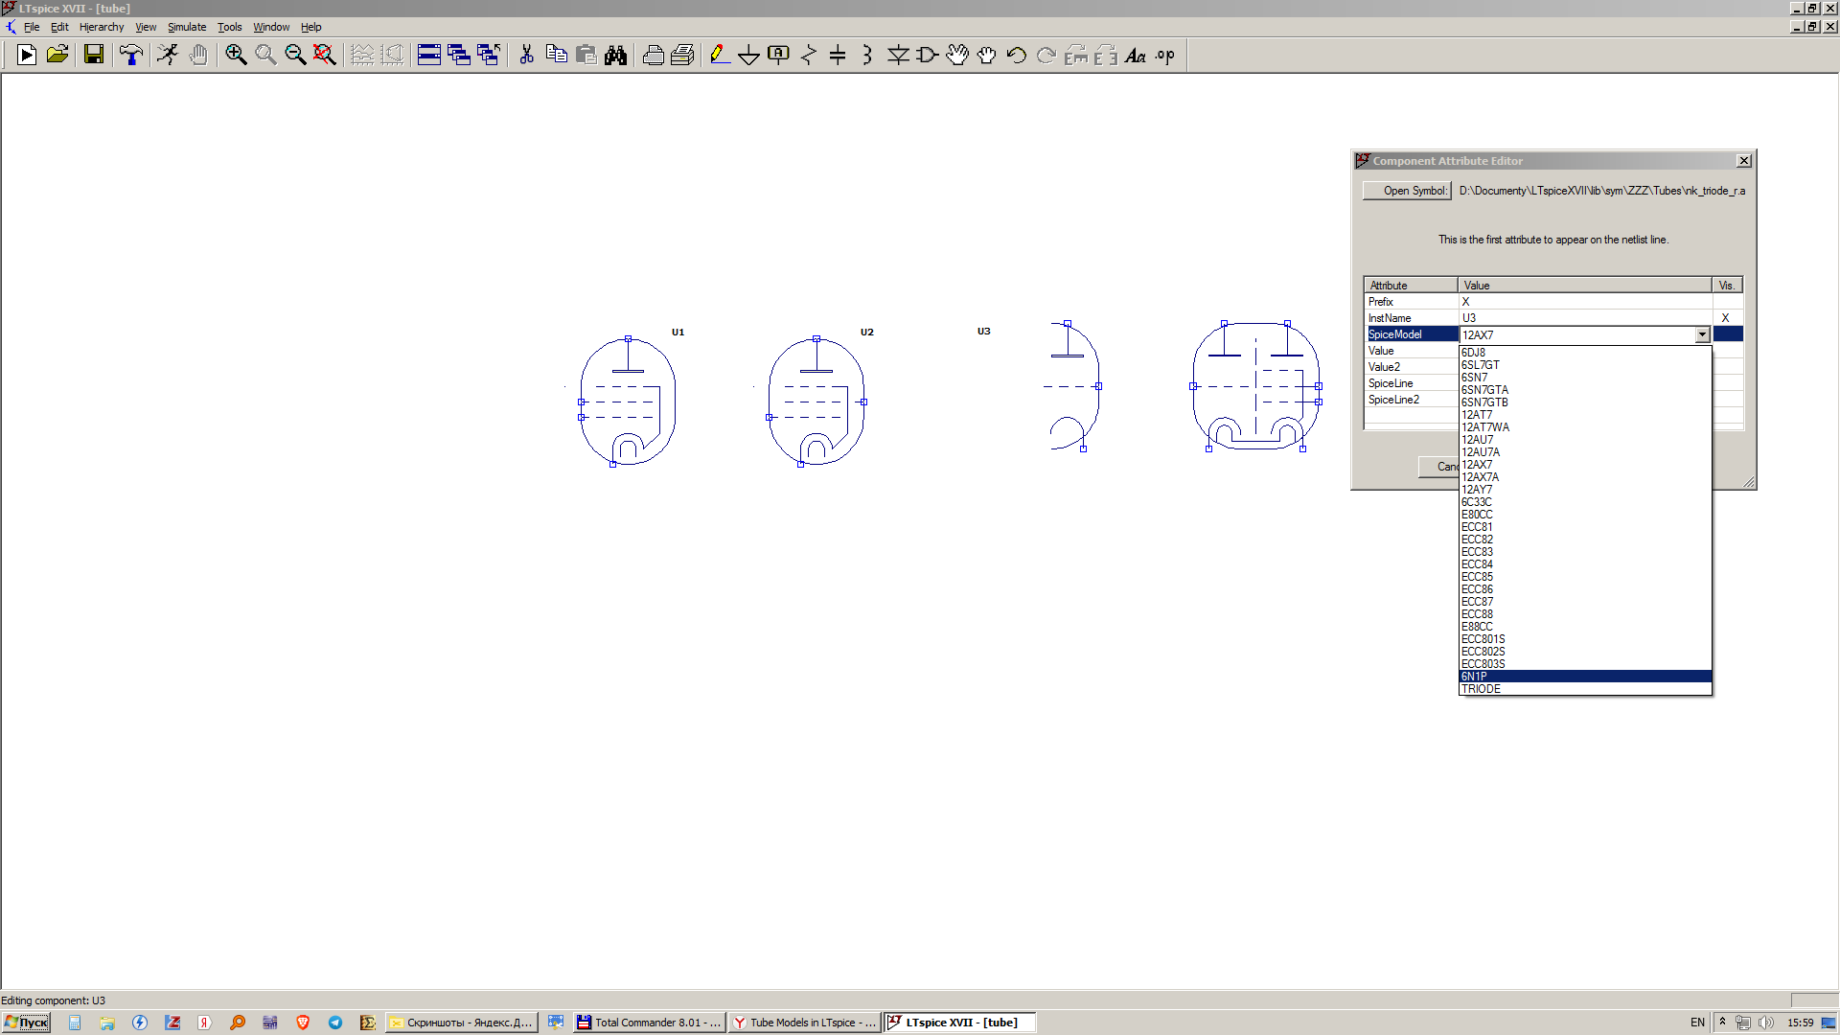The height and width of the screenshot is (1035, 1840).
Task: Click the Zoom to Fit icon
Action: coord(325,55)
